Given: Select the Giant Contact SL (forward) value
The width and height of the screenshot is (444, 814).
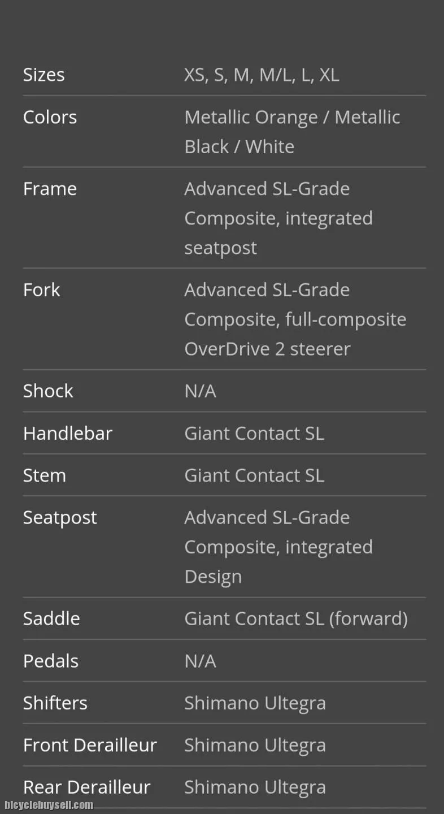Looking at the screenshot, I should click(296, 618).
